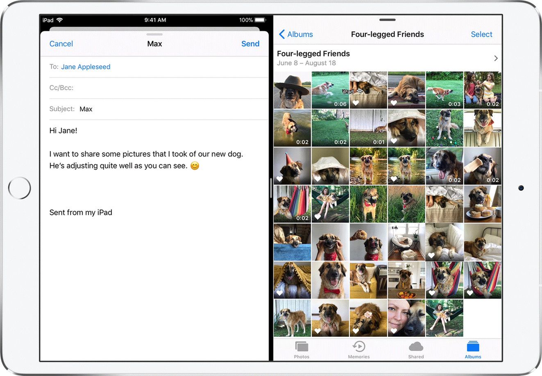Viewport: 542px width, 376px height.
Task: Open the Memories tab icon
Action: (x=359, y=347)
